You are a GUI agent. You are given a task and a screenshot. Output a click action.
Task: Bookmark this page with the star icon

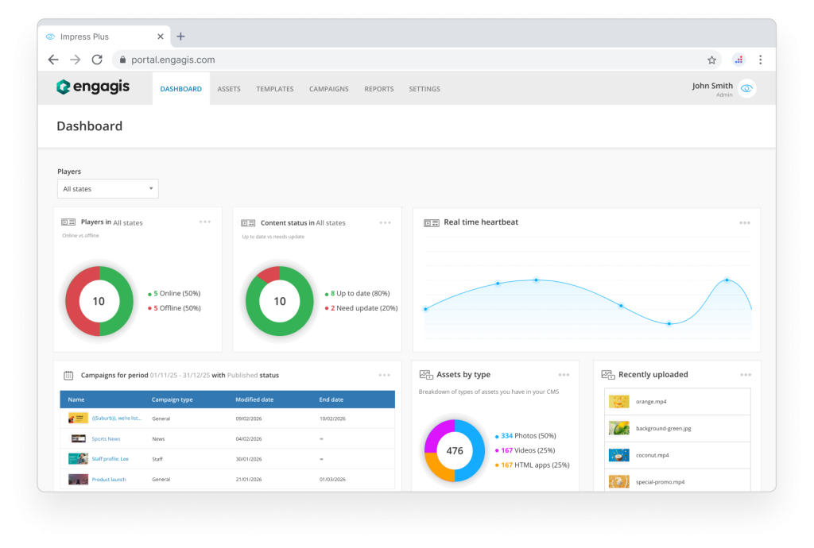pos(711,60)
